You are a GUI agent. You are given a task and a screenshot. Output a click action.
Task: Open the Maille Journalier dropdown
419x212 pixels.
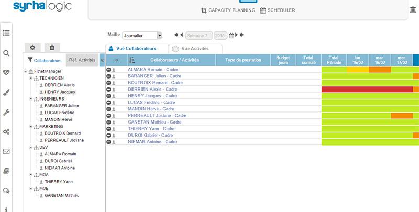click(142, 36)
